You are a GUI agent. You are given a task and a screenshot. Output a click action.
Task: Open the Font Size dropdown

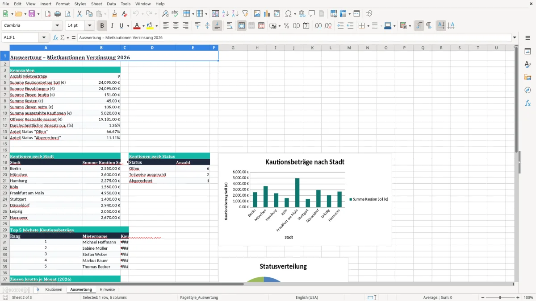(x=90, y=26)
